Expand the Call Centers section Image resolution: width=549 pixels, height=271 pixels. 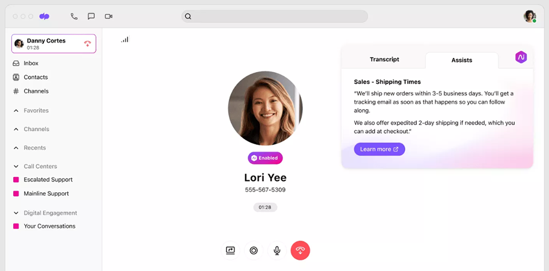(x=16, y=167)
